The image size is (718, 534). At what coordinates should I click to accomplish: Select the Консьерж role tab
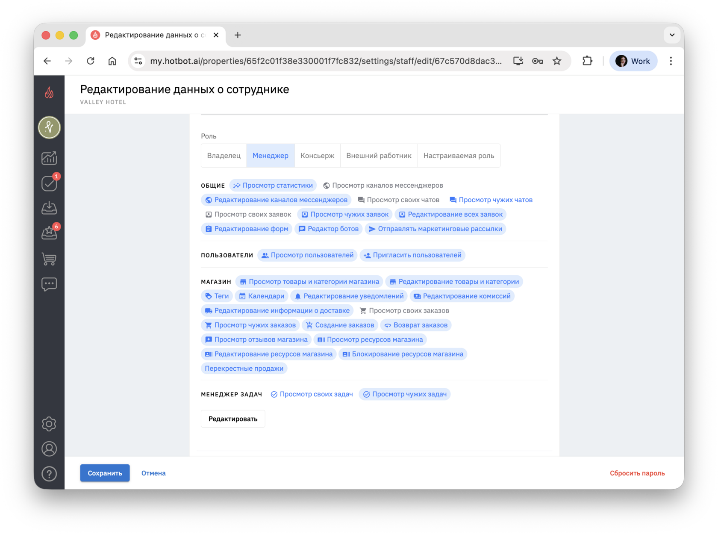317,156
